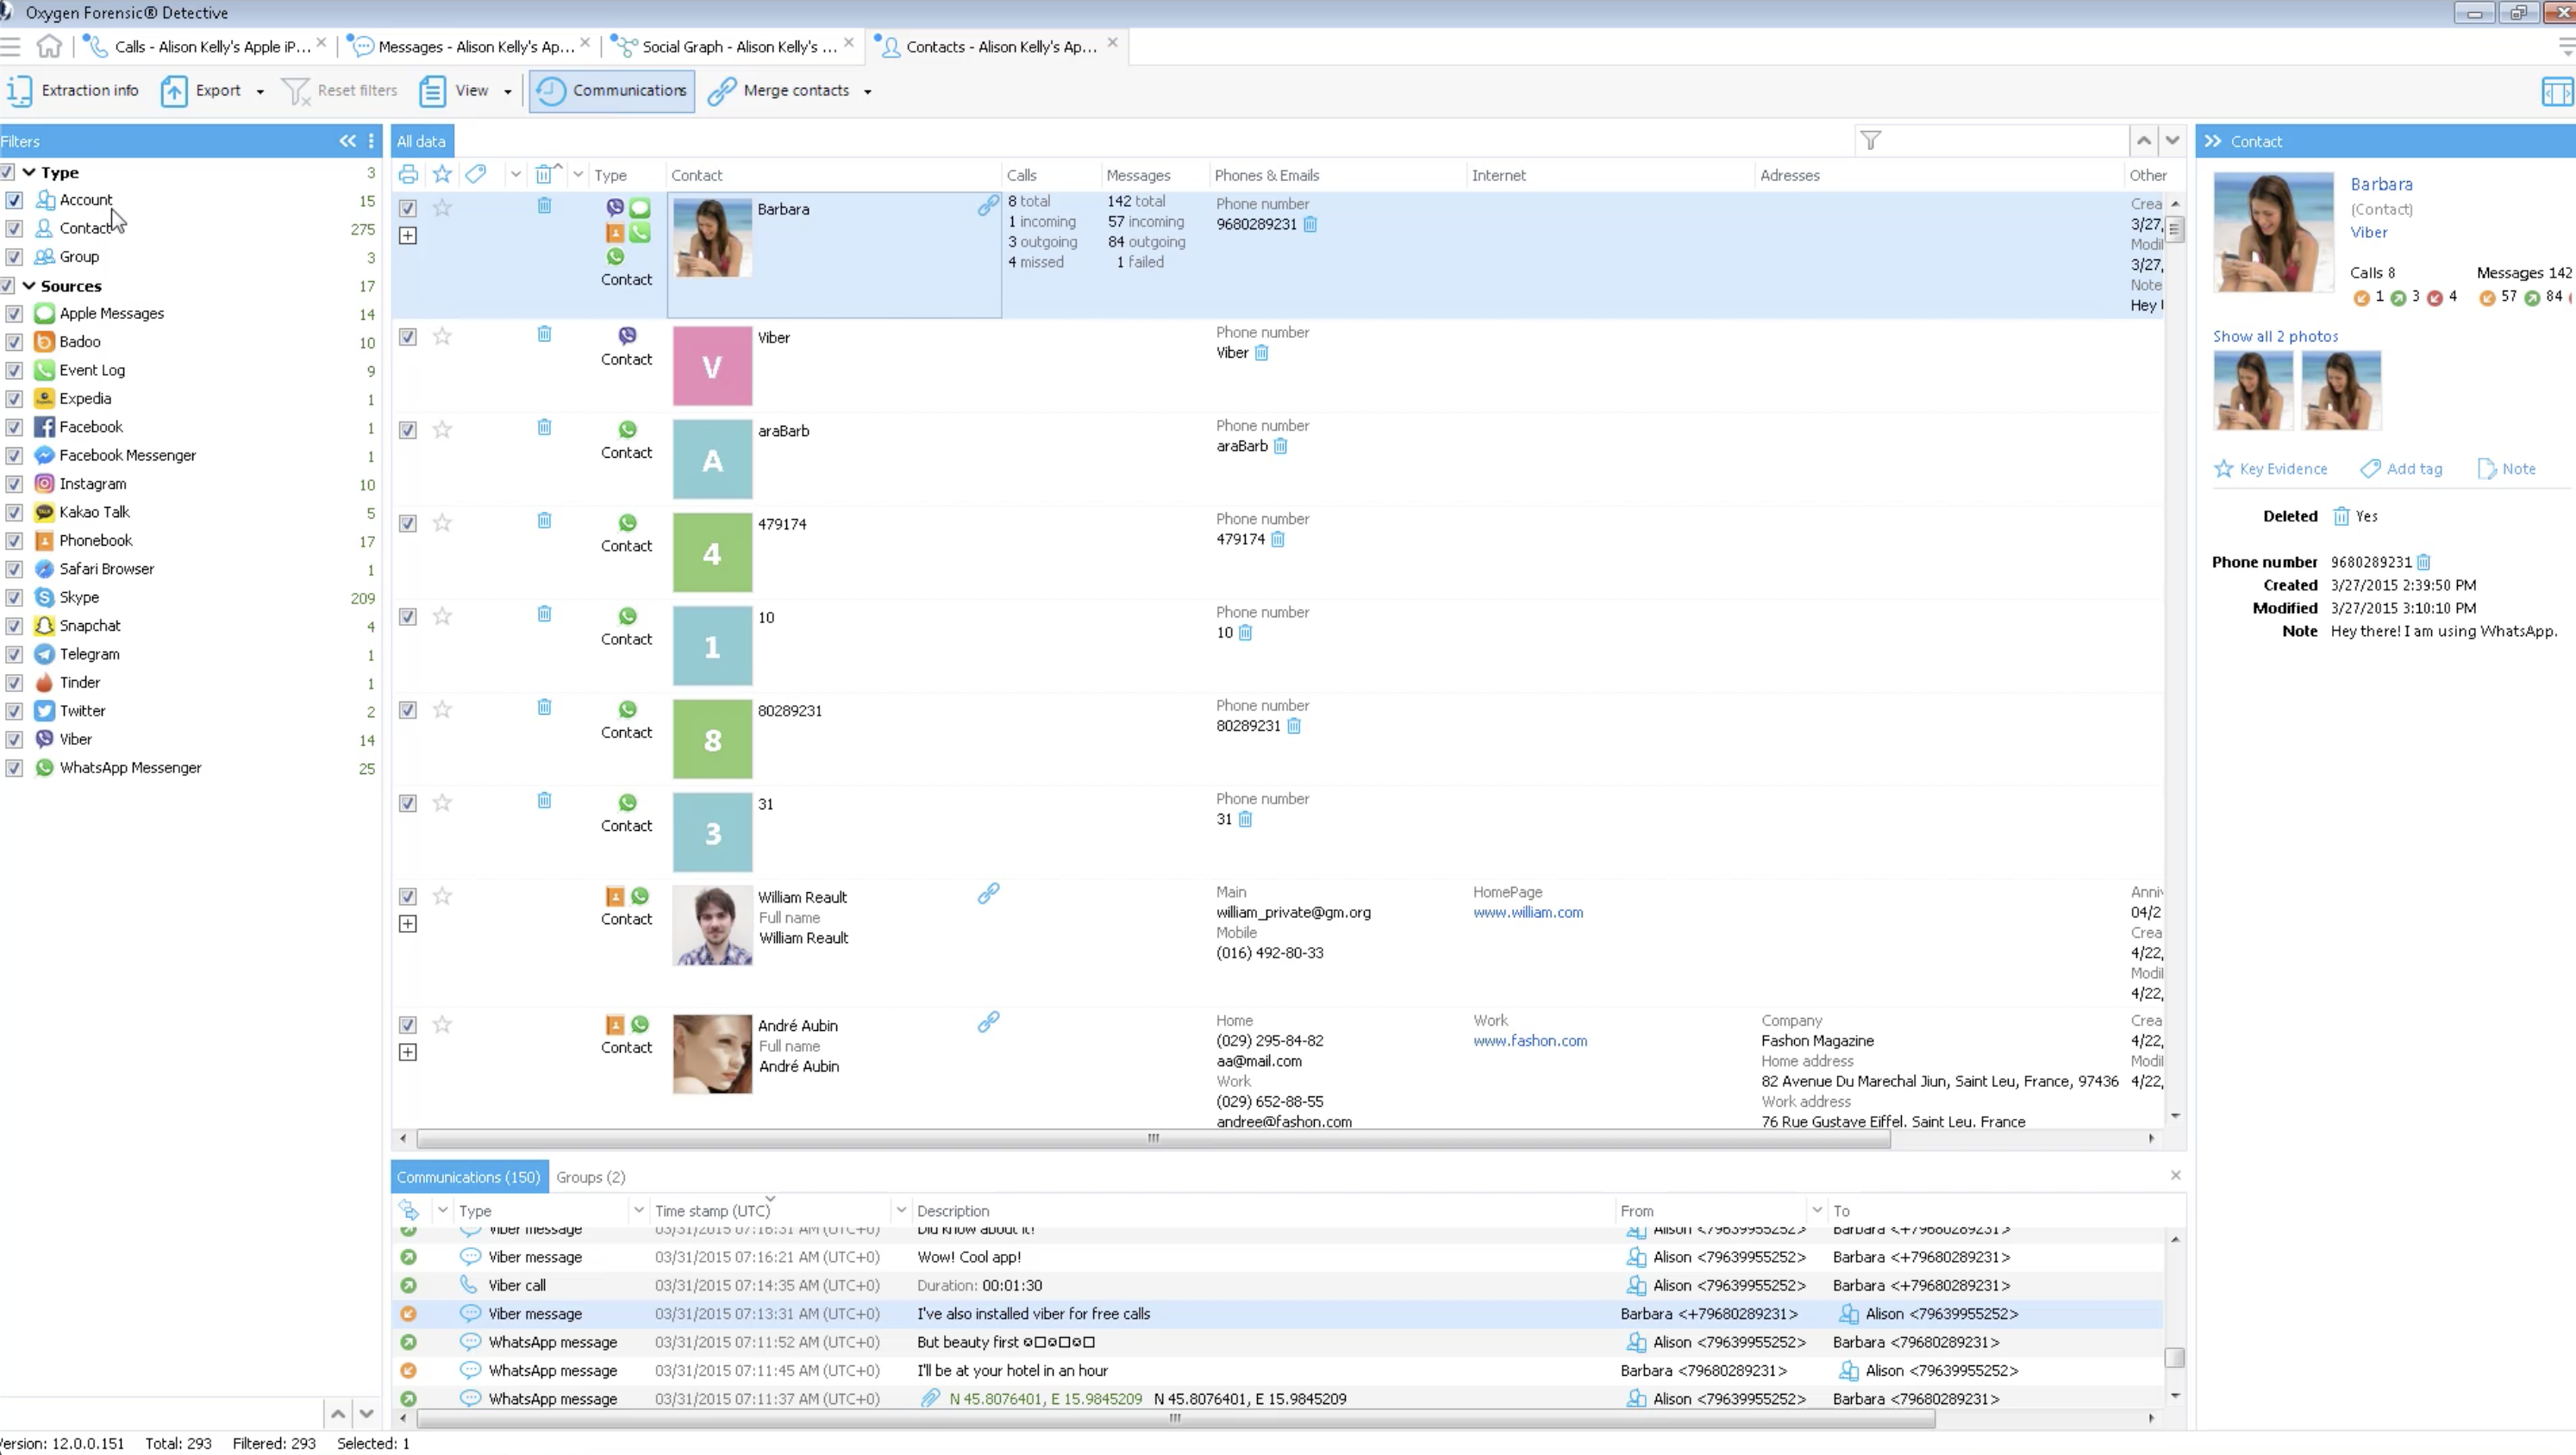
Task: Click the star key evidence column header icon
Action: 442,175
